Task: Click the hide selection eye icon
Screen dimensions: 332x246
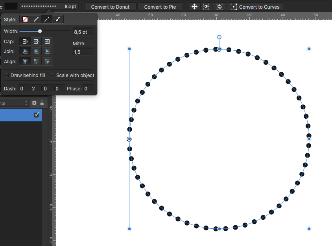Action: tap(206, 7)
